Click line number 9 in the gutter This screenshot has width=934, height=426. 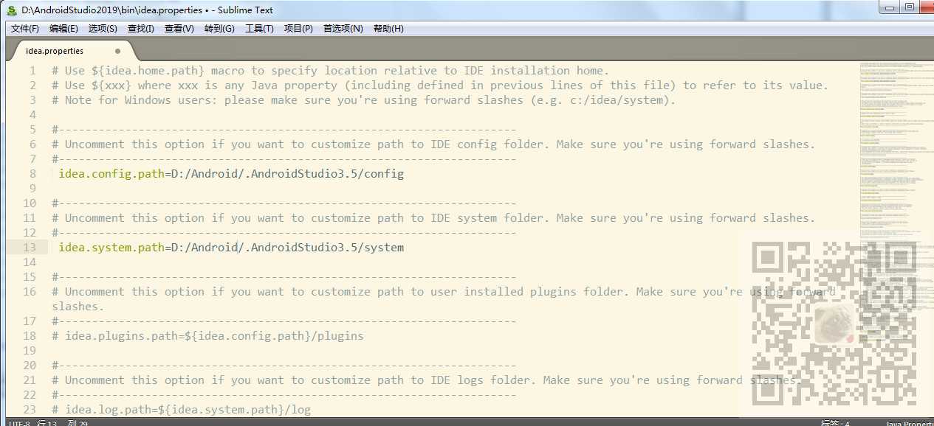click(x=32, y=189)
